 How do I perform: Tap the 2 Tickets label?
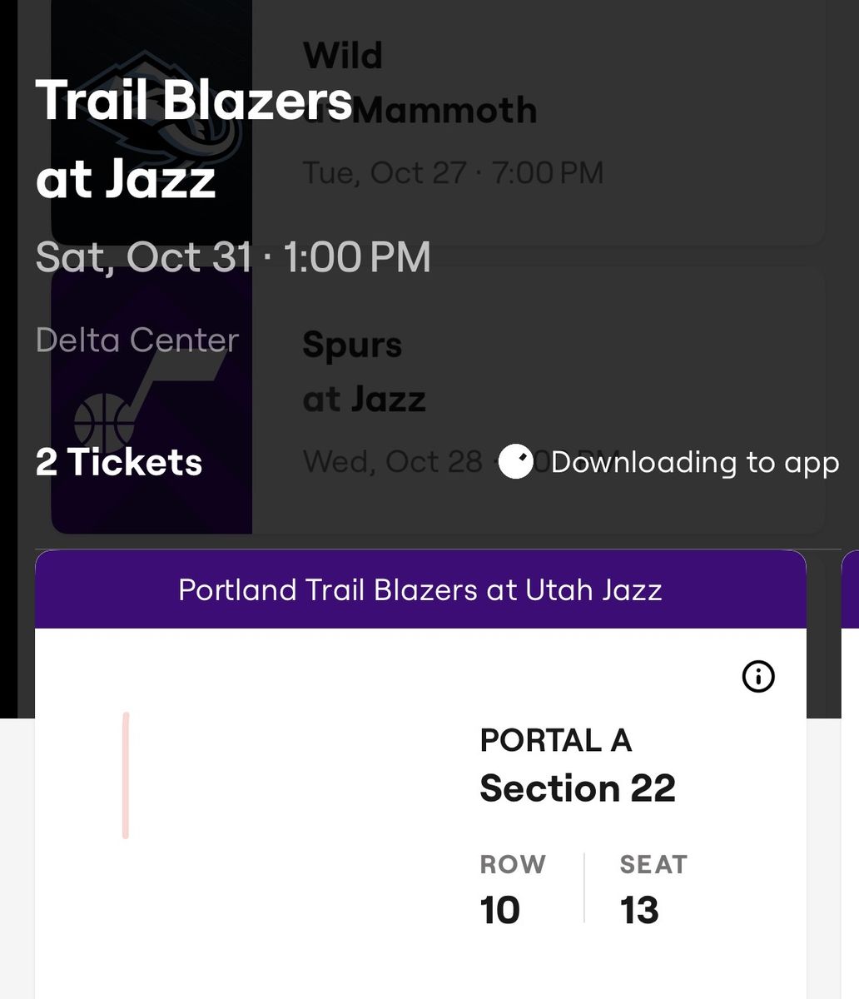tap(119, 462)
